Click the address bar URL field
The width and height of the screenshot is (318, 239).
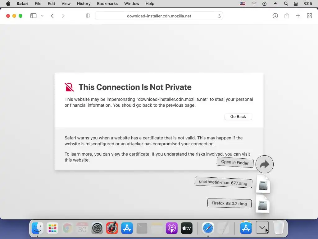pyautogui.click(x=159, y=16)
